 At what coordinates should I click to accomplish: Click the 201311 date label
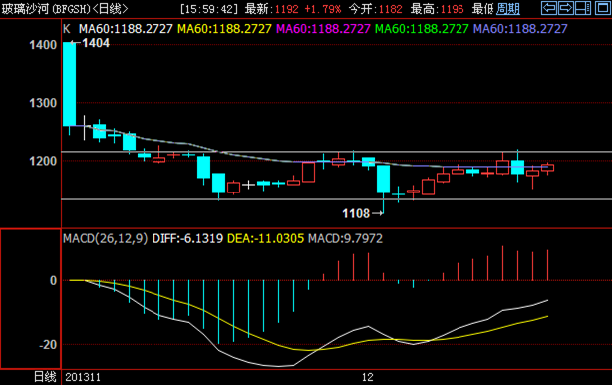coord(83,377)
